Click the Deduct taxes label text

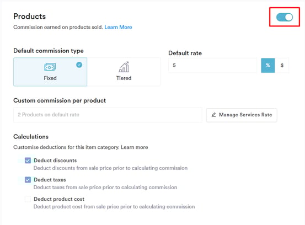[50, 180]
